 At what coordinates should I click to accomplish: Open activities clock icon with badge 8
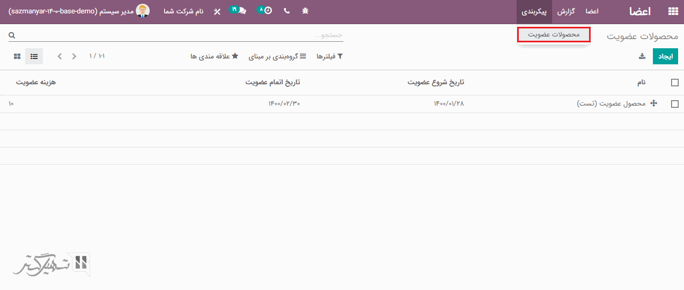pyautogui.click(x=266, y=11)
